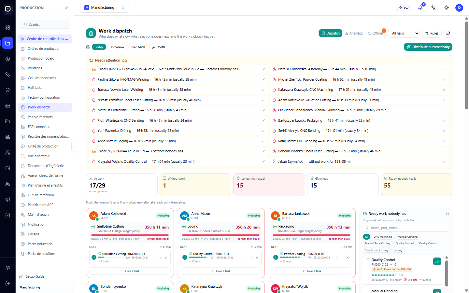Open the megaphone section in left rail
This screenshot has height=293, width=469.
tap(7, 200)
